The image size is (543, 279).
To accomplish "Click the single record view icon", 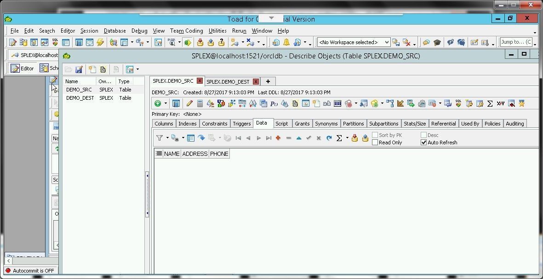I will tap(190, 138).
